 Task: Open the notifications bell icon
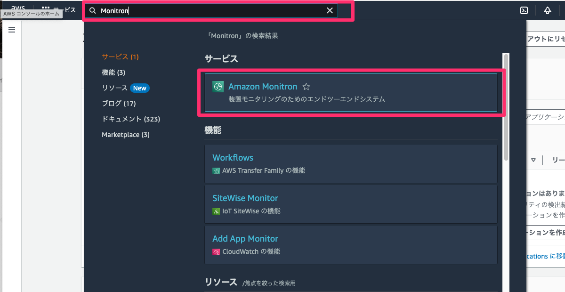point(548,10)
